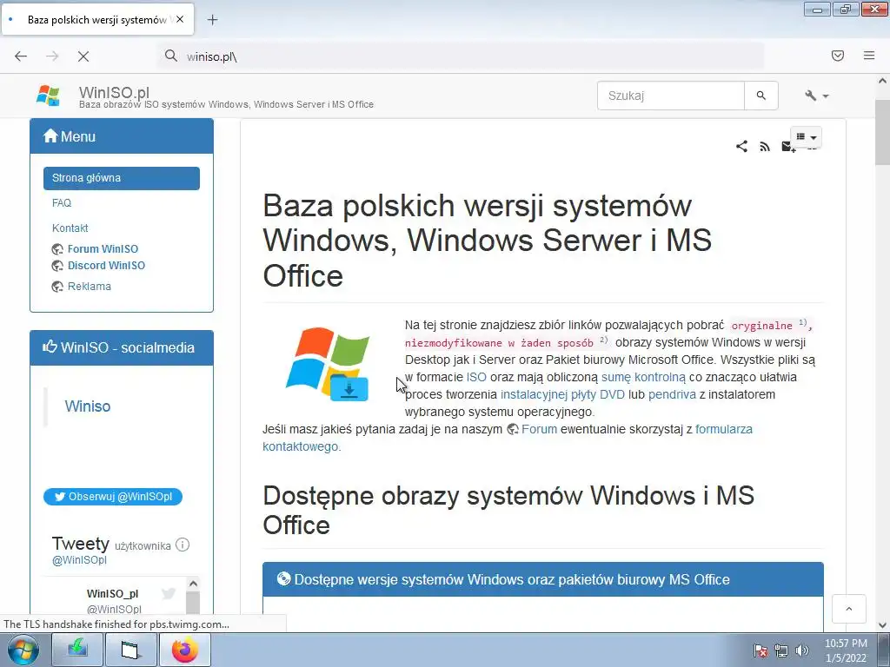This screenshot has height=667, width=890.
Task: Open the RSS feed icon
Action: point(765,147)
